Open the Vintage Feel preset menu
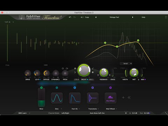 114,17
